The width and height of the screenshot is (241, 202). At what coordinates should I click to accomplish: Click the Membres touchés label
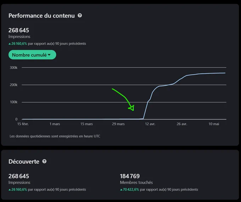click(x=136, y=183)
